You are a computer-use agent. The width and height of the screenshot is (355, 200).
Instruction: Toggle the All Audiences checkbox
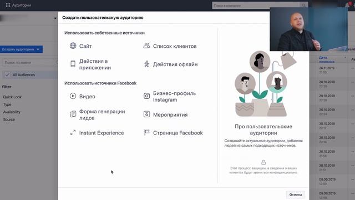coord(7,74)
